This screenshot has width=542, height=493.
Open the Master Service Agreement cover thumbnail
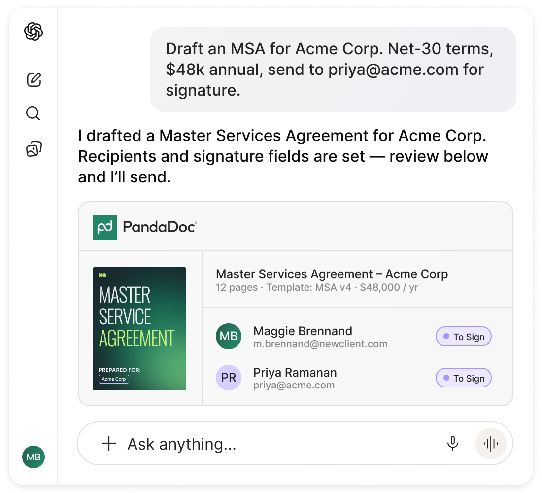(x=139, y=329)
